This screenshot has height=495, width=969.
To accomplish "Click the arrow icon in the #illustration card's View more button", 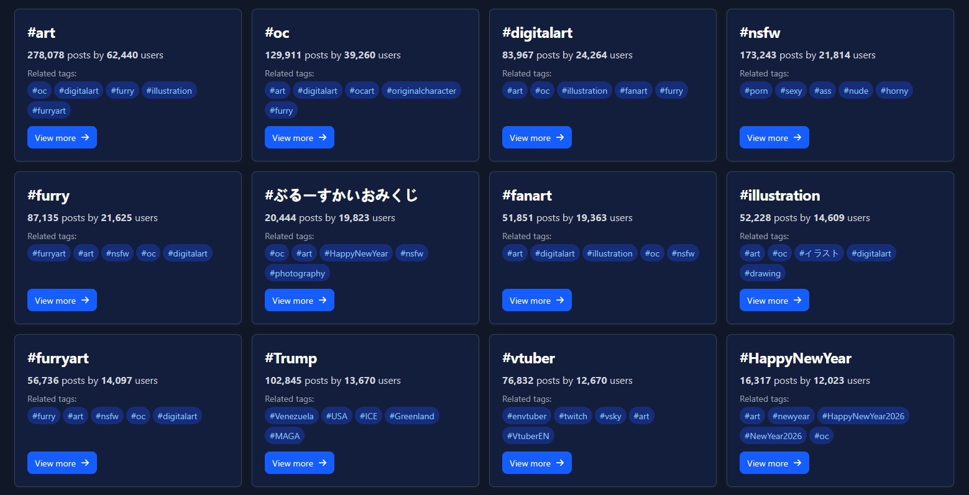I will point(797,300).
